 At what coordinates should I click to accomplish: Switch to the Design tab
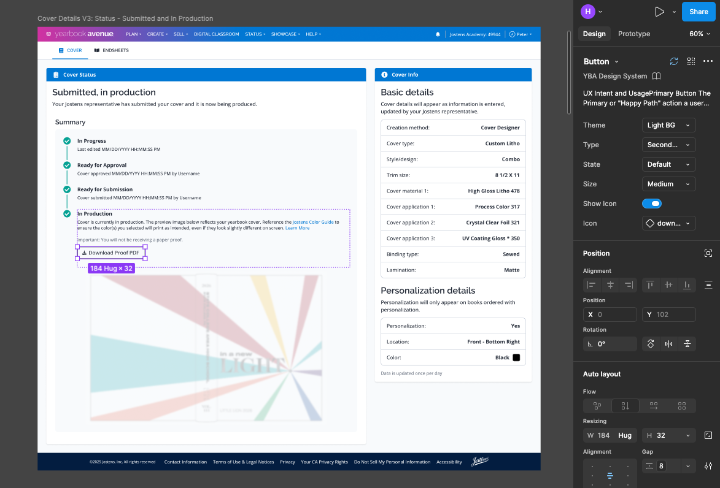(x=594, y=34)
